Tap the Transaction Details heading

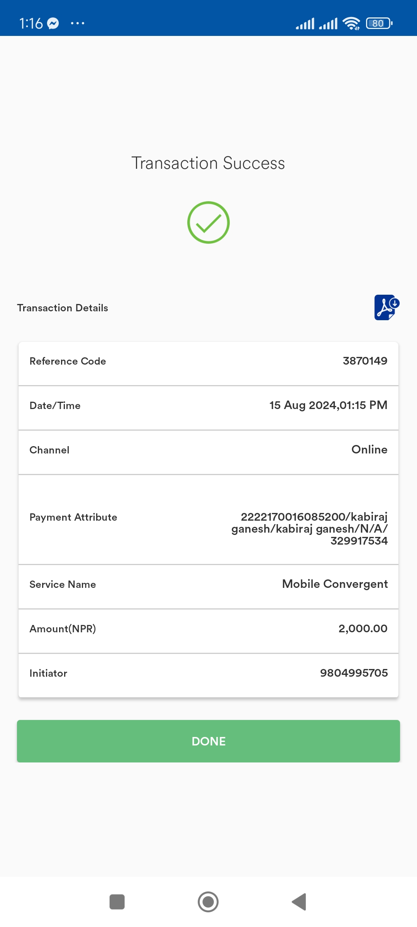point(63,308)
